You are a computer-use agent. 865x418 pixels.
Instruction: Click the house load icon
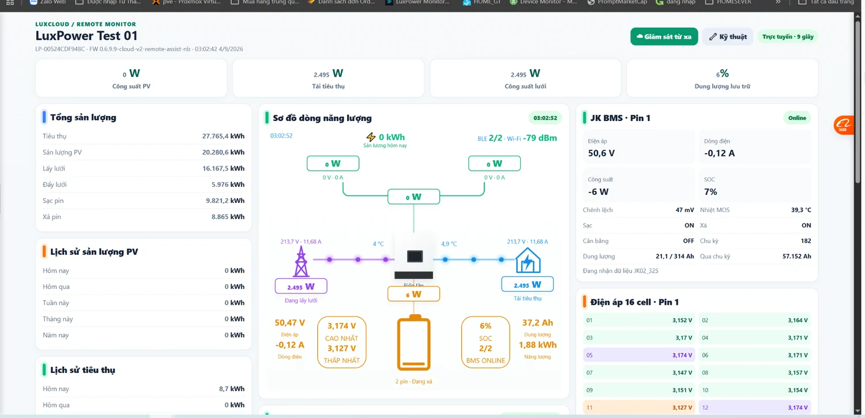coord(528,261)
